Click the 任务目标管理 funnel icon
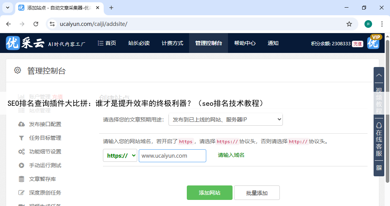This screenshot has width=390, height=206. pyautogui.click(x=21, y=138)
